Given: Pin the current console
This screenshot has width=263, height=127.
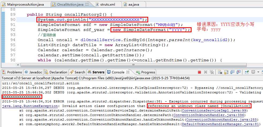Looking at the screenshot, I should pos(247,72).
